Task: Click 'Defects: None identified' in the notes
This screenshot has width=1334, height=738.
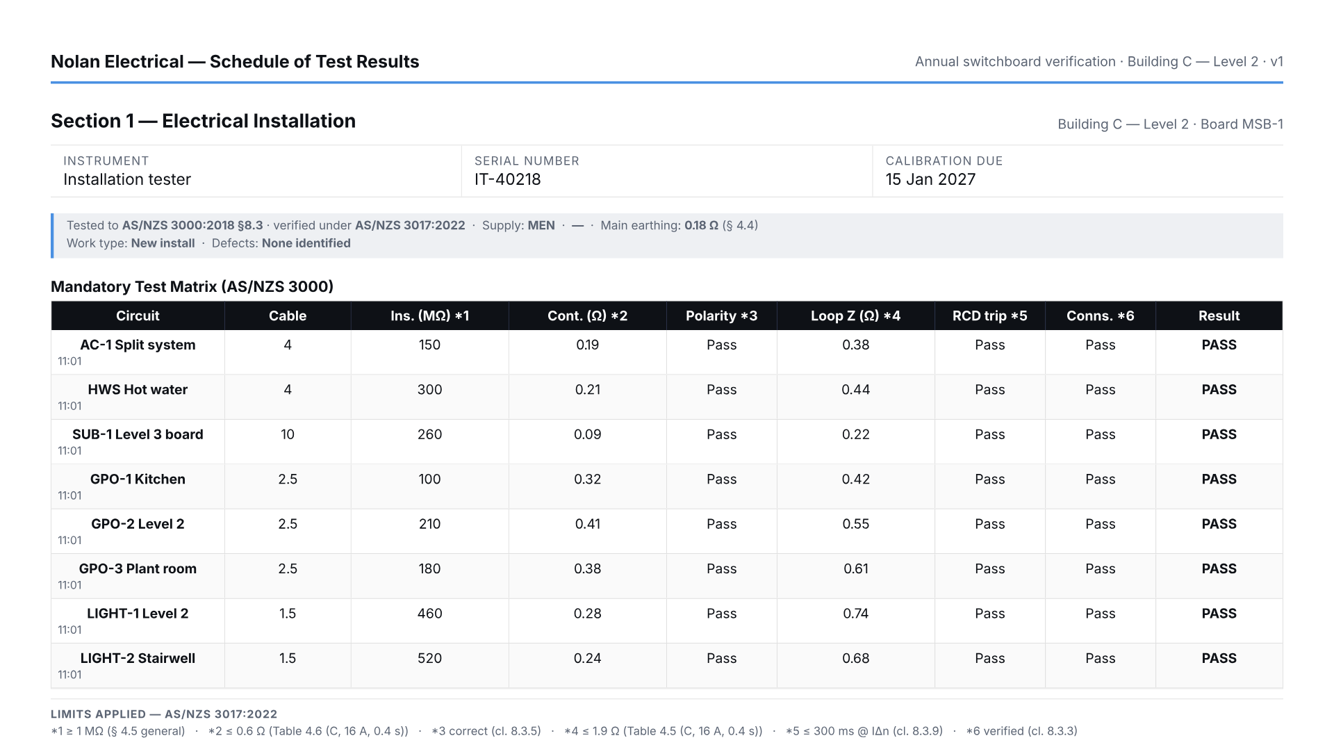Action: coord(281,243)
